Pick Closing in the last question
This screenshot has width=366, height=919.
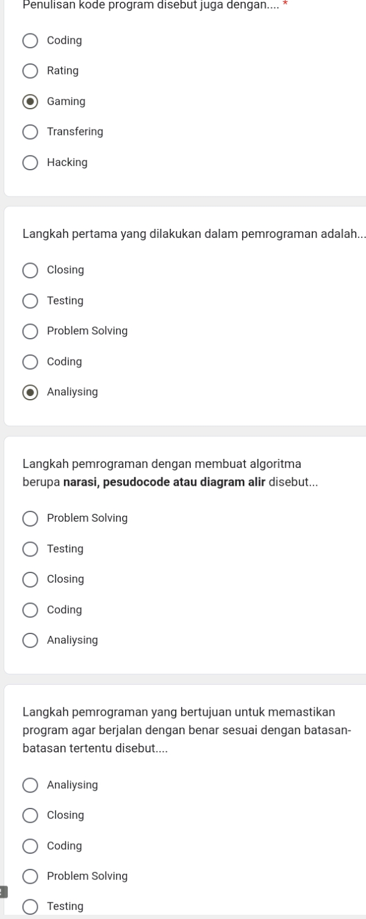click(x=30, y=815)
